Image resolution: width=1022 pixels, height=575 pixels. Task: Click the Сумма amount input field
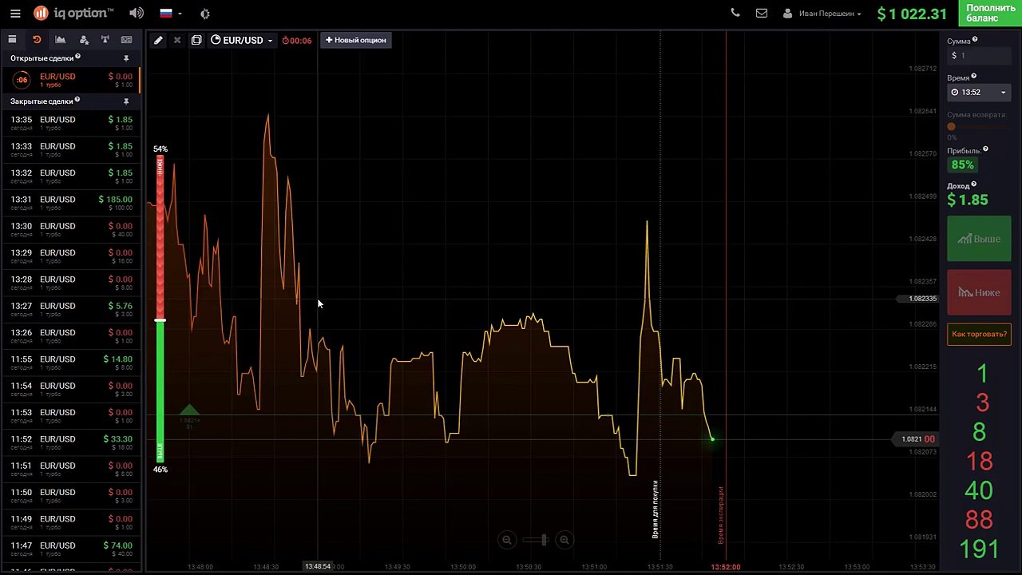tap(979, 55)
